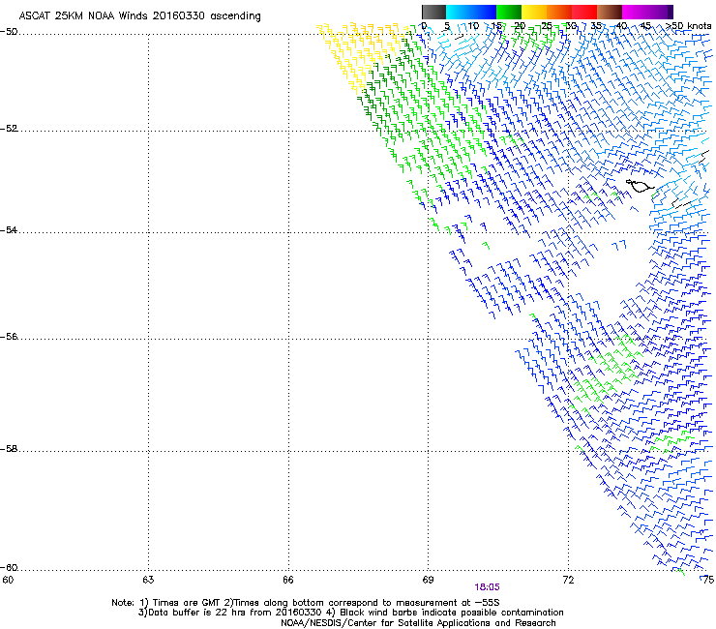Viewport: 716px width, 629px height.
Task: Click the '60' longitude axis label
Action: click(x=8, y=580)
